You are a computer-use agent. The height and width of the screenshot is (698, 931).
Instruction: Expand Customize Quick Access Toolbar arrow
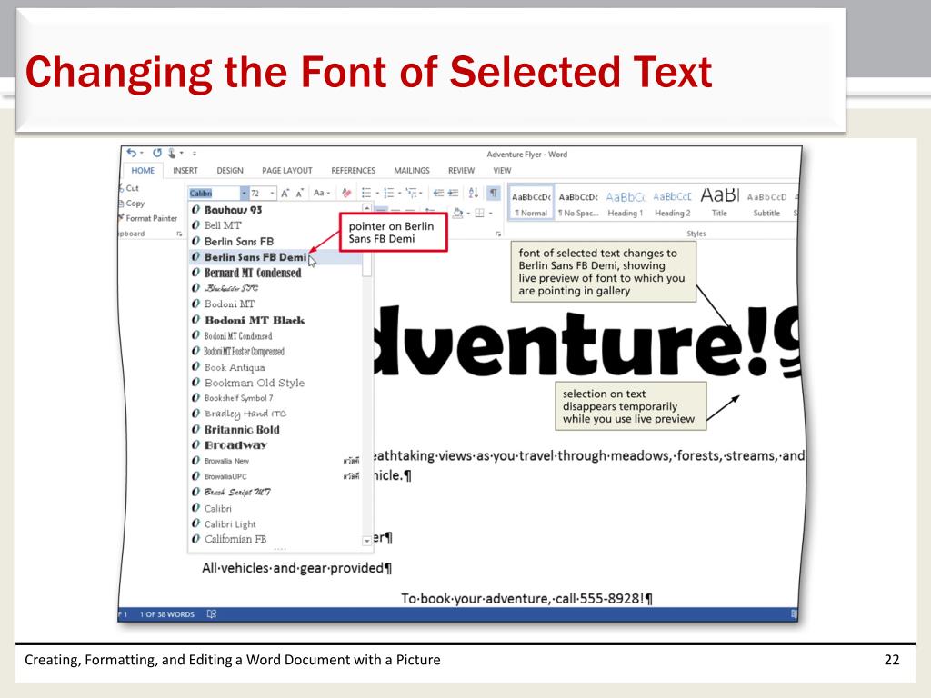pos(195,154)
